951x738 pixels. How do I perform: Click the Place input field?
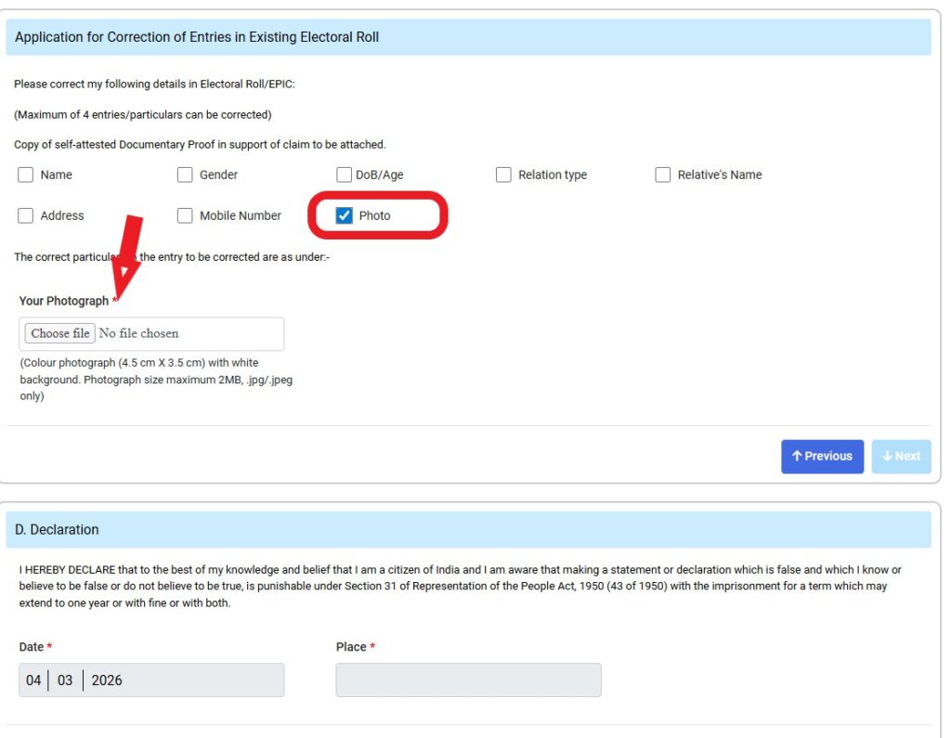click(469, 680)
